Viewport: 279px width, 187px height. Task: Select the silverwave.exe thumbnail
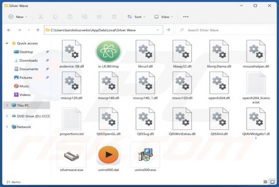click(72, 155)
